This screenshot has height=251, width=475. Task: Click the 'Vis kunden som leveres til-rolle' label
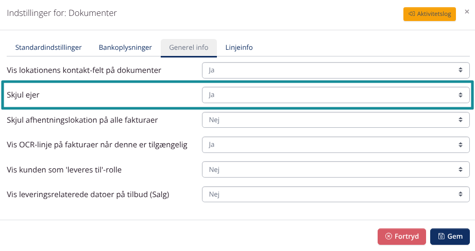pyautogui.click(x=64, y=169)
